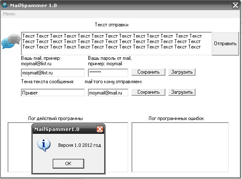Click the moymail@mail.ru recipient field

coord(108,92)
